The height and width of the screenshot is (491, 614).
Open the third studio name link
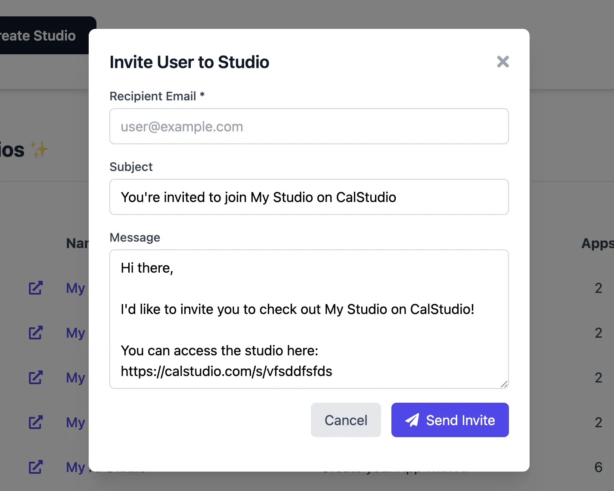click(x=76, y=377)
